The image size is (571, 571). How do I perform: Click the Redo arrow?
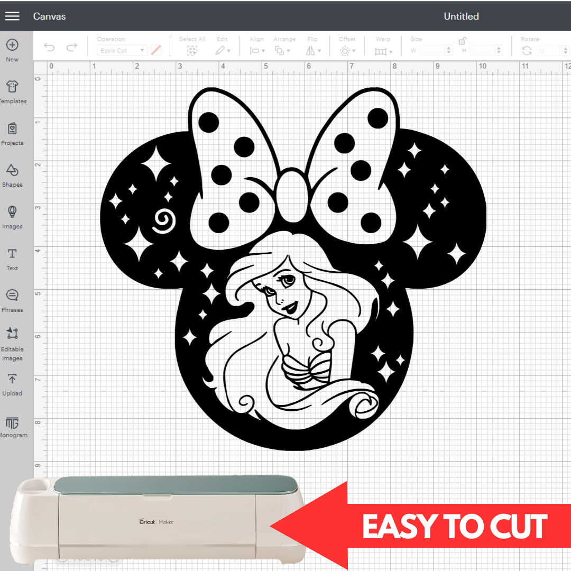pyautogui.click(x=72, y=48)
